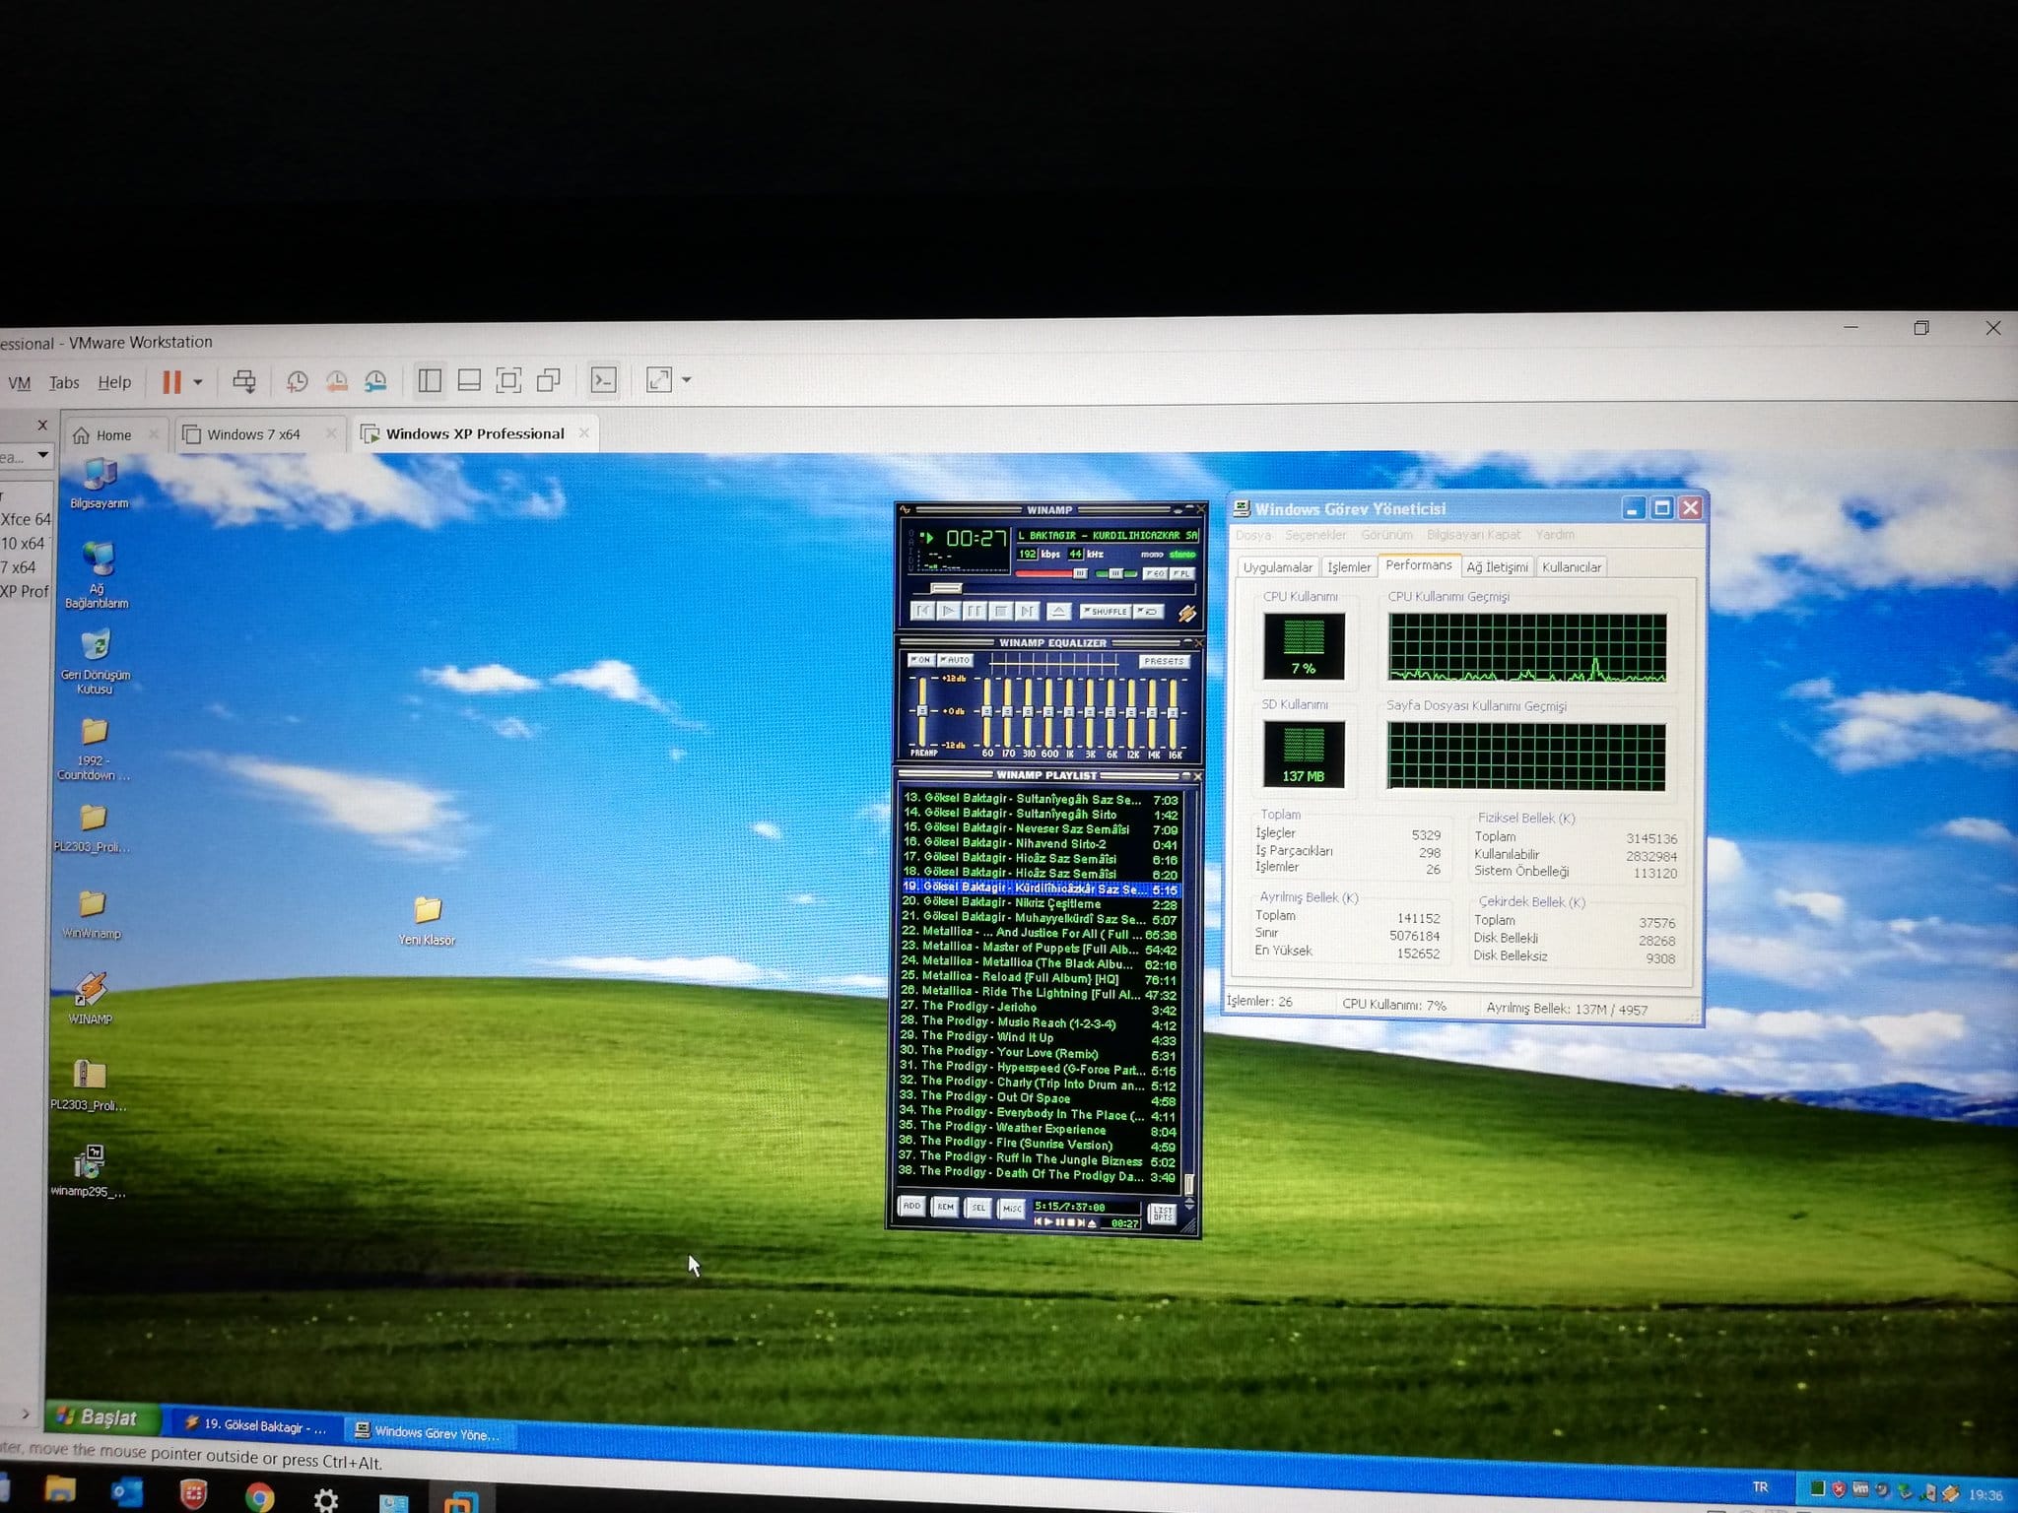Click the WINAMP shortcut icon on XP desktop
This screenshot has width=2018, height=1513.
[91, 997]
